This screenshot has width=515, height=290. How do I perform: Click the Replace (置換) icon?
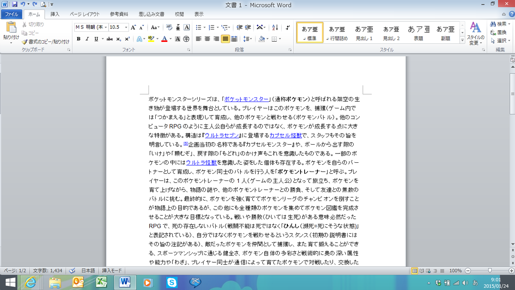[x=493, y=32]
